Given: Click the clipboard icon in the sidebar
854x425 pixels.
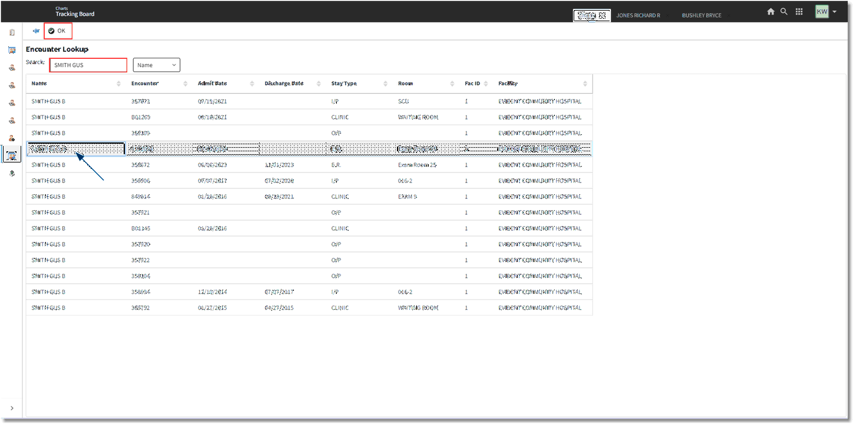Looking at the screenshot, I should (x=12, y=32).
